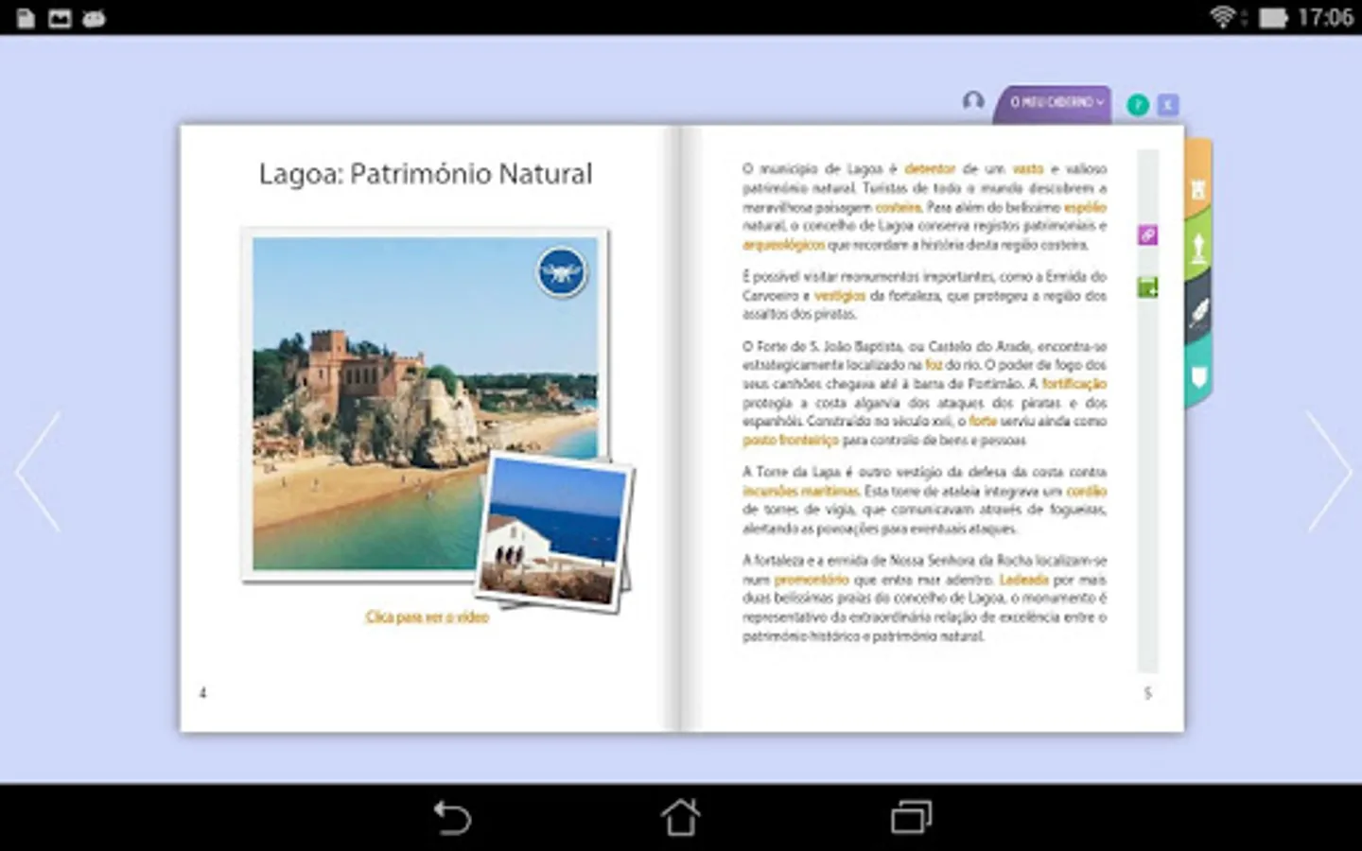Tap the green round help icon

point(1138,105)
